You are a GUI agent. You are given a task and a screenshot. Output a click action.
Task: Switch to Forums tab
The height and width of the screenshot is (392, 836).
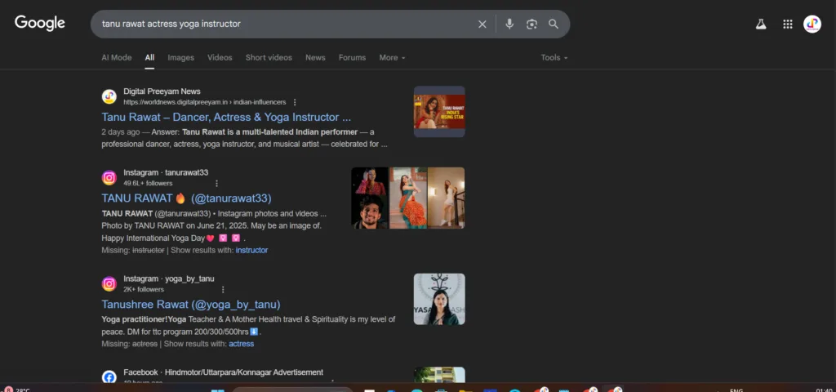point(352,58)
